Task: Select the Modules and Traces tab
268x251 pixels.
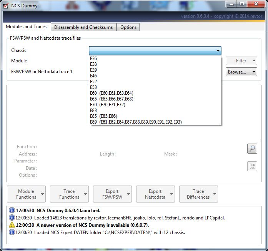Action: click(26, 27)
